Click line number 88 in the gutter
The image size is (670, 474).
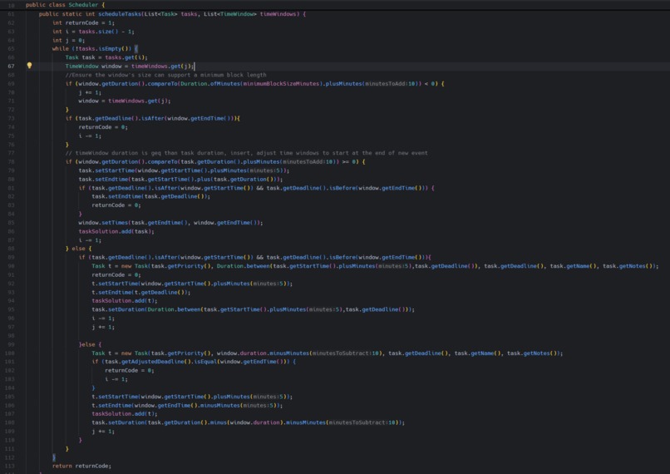click(x=11, y=249)
